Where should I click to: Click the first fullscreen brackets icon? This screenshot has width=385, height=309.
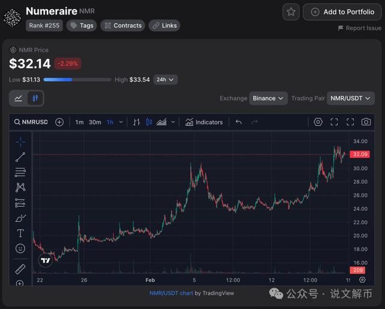(334, 122)
